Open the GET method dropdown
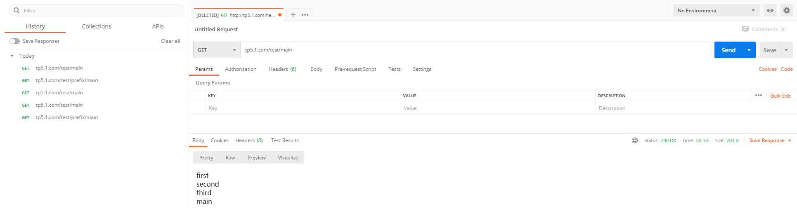The width and height of the screenshot is (797, 208). [217, 50]
